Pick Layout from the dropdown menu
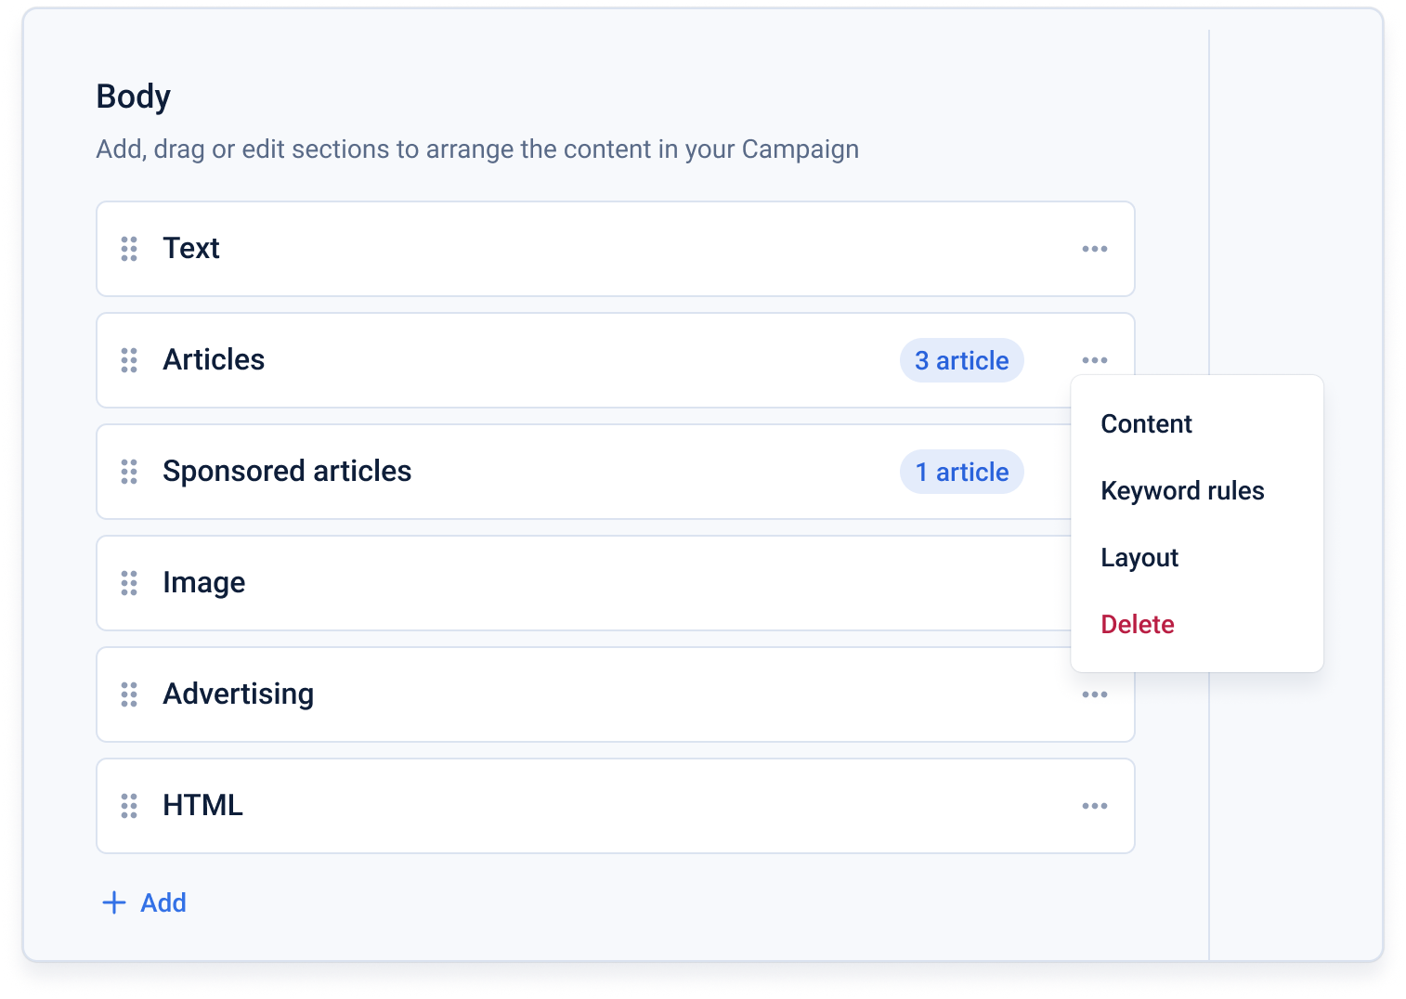1406x999 pixels. [x=1139, y=558]
